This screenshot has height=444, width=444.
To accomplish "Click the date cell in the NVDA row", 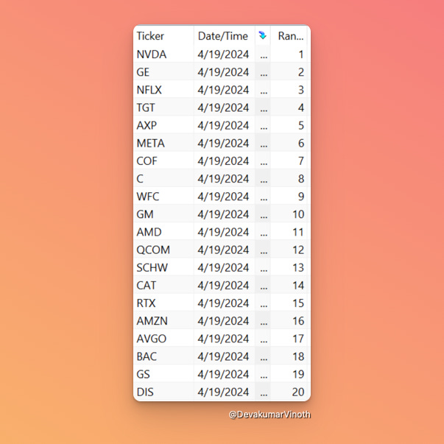I will tap(225, 54).
